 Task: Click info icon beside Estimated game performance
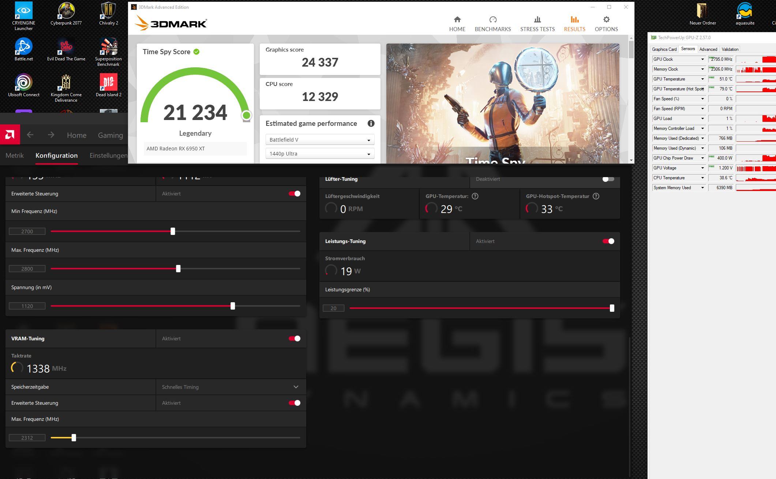tap(371, 123)
